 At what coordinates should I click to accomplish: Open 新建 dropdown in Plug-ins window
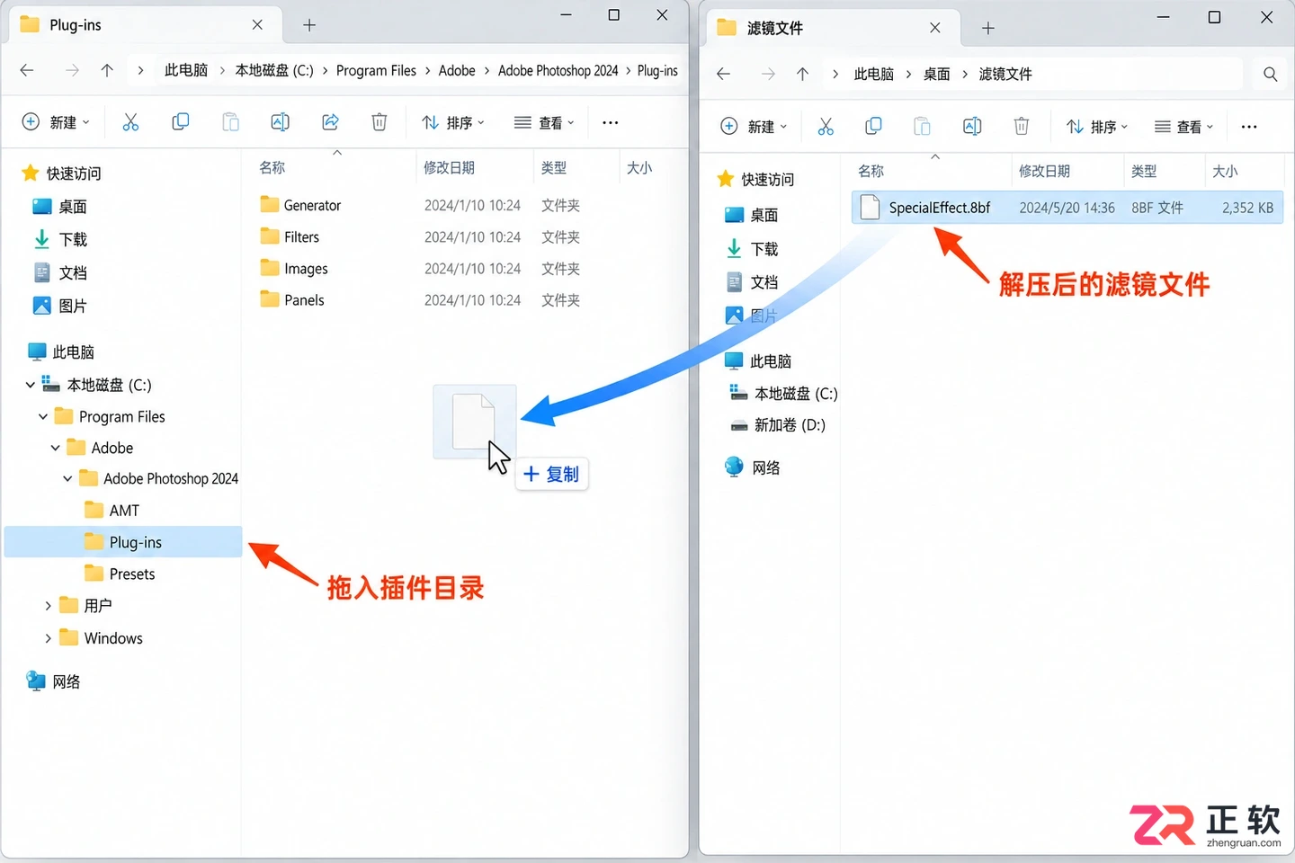click(56, 122)
